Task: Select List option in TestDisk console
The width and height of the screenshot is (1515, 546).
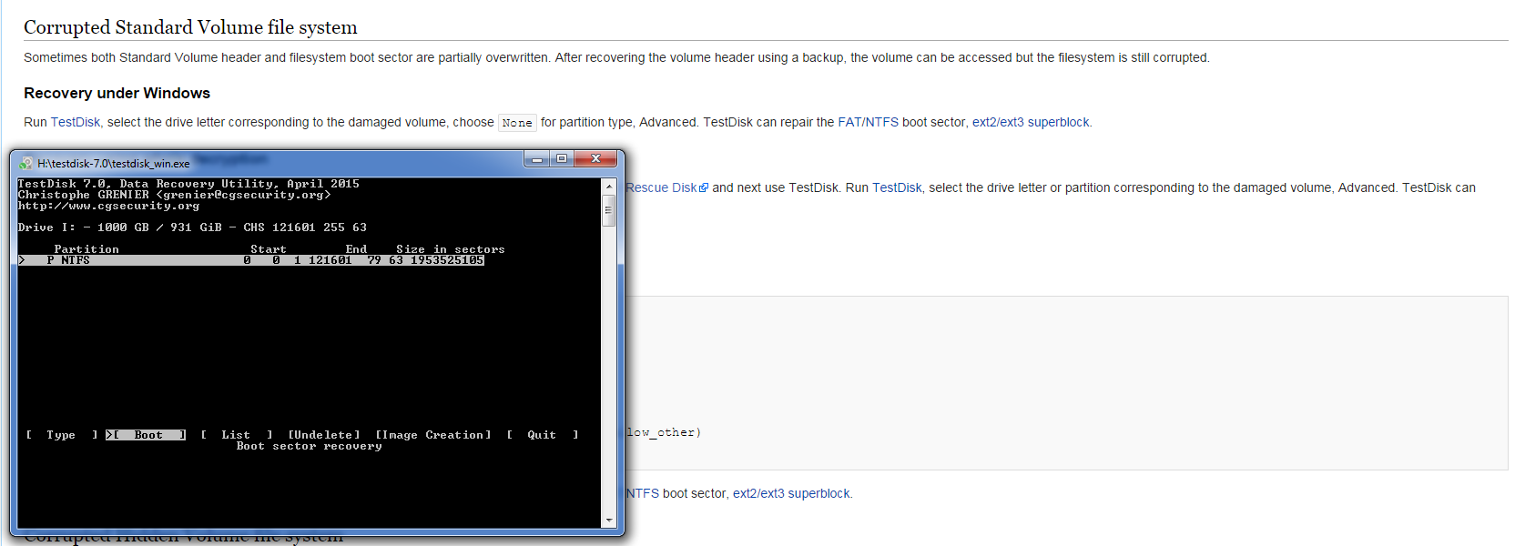Action: (x=236, y=435)
